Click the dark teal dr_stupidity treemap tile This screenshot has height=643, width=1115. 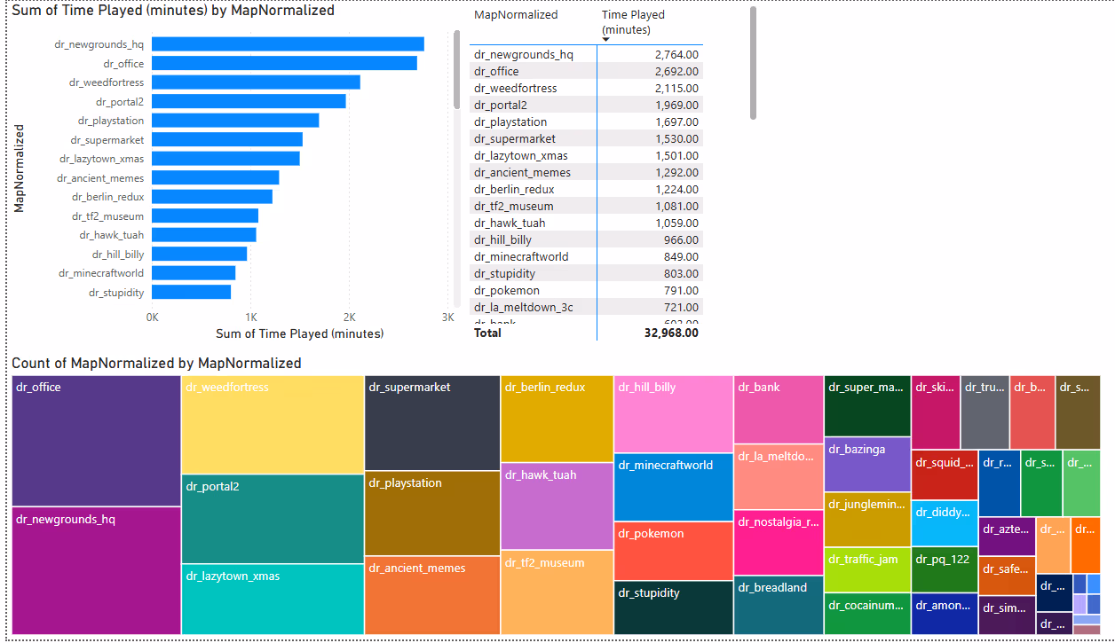pos(674,608)
